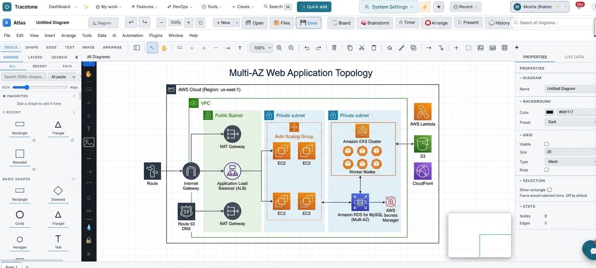Switch to the LAYERS tab

click(x=35, y=57)
